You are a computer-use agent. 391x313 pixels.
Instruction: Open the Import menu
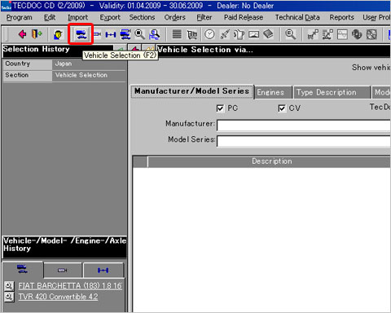click(77, 17)
